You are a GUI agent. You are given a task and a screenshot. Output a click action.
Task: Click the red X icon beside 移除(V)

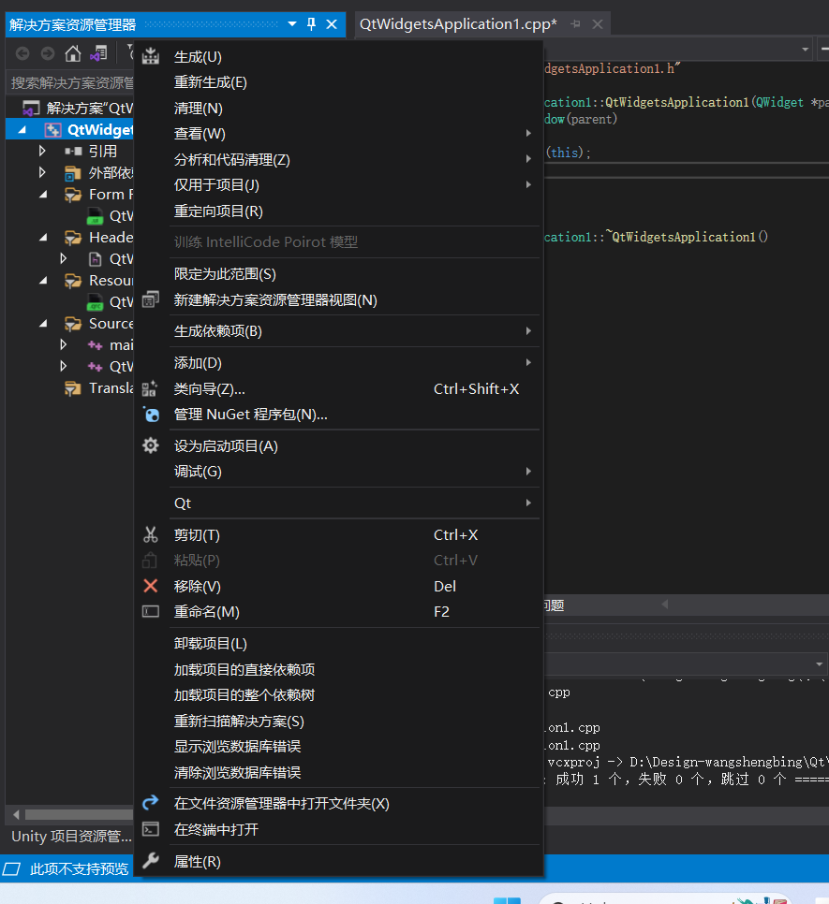click(x=151, y=586)
